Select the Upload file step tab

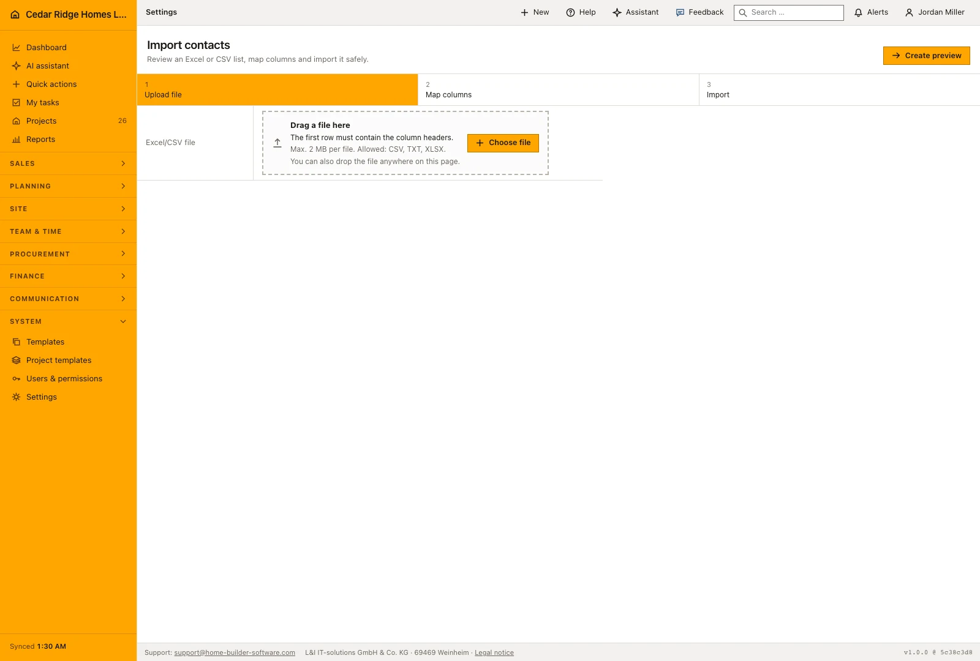[x=277, y=90]
